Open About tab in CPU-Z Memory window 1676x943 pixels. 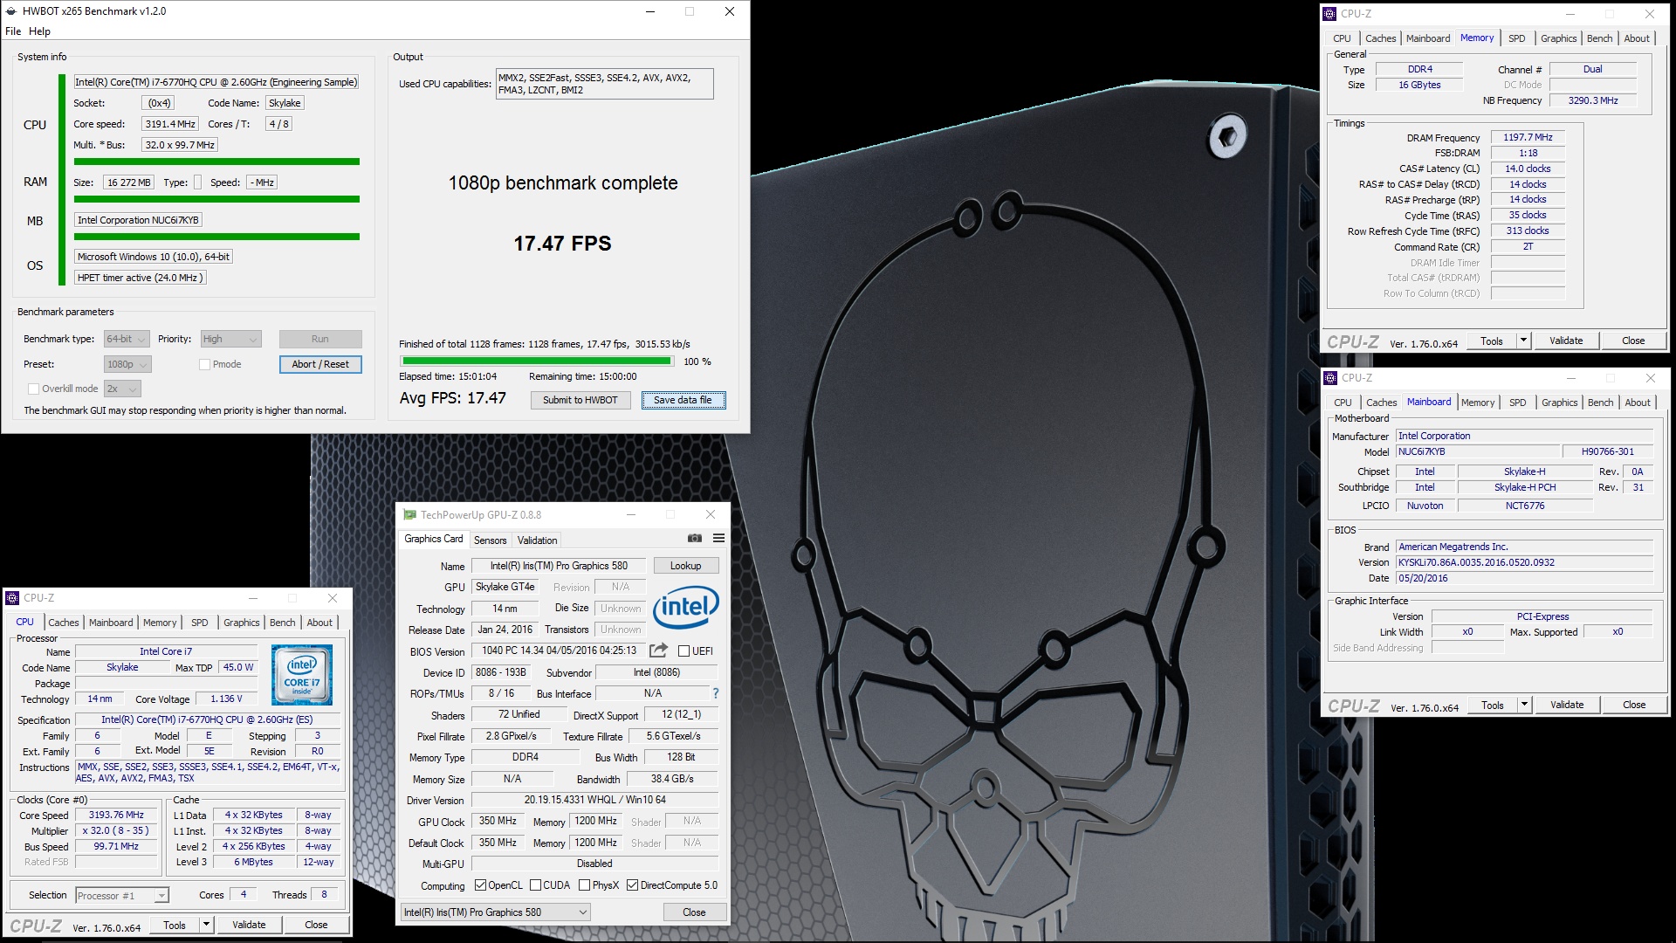coord(1637,38)
